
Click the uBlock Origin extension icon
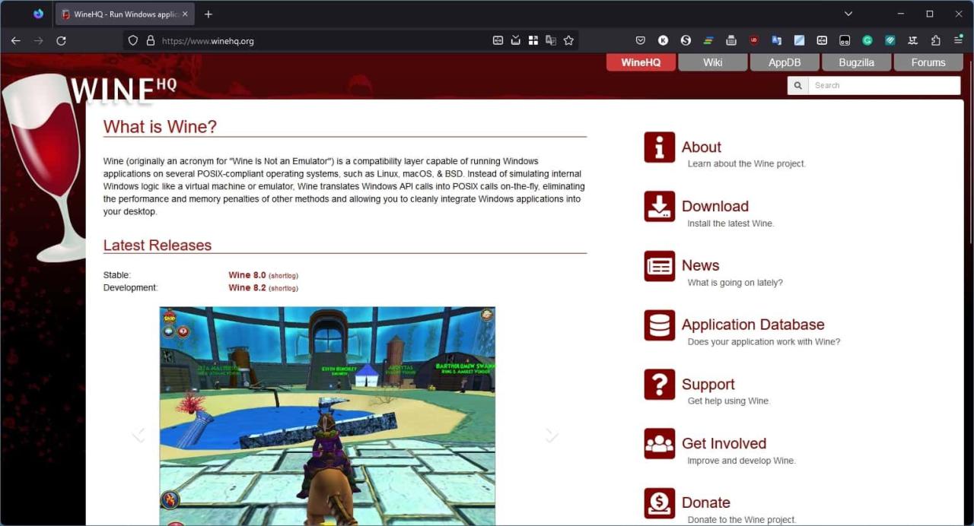754,41
